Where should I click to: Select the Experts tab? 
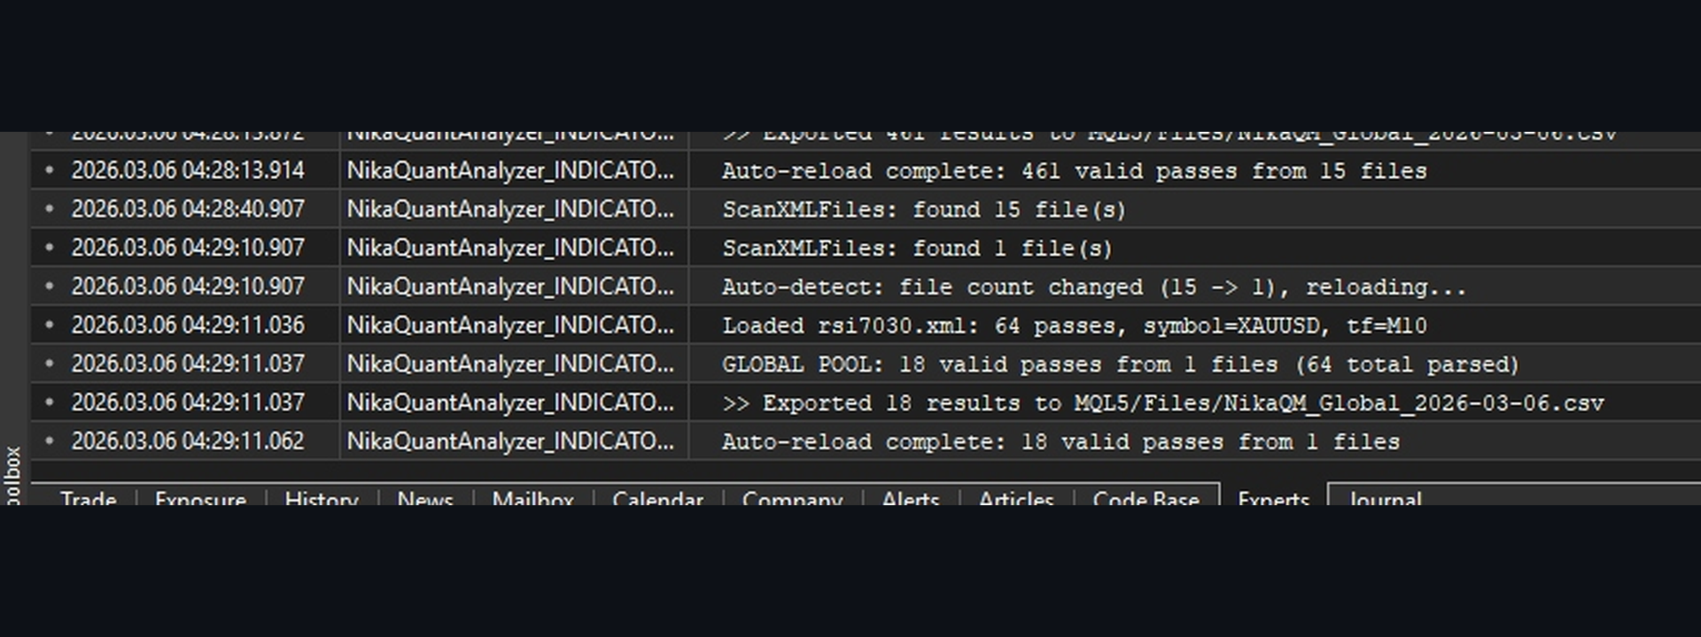[x=1273, y=498]
